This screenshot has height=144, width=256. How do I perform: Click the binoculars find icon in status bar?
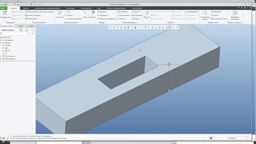[211, 138]
